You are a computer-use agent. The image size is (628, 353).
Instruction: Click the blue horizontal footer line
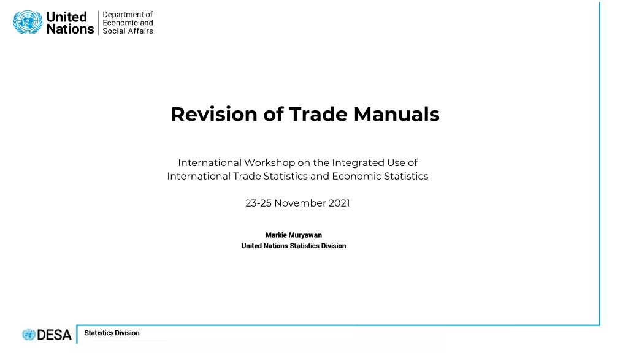point(338,325)
